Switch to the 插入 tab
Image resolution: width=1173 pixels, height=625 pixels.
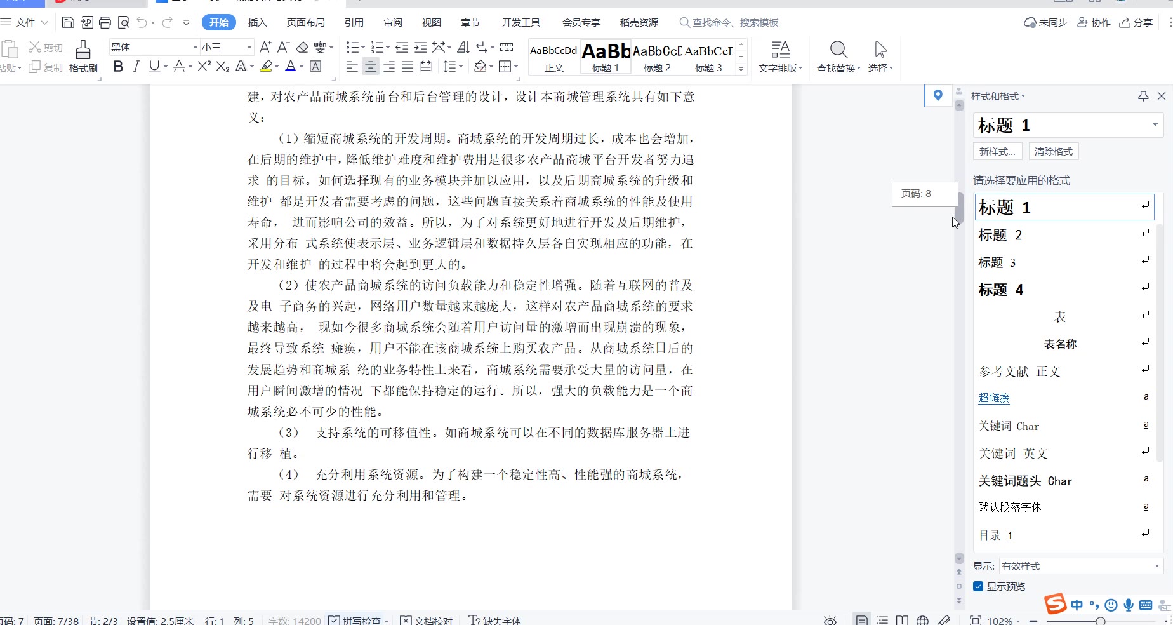pyautogui.click(x=257, y=23)
